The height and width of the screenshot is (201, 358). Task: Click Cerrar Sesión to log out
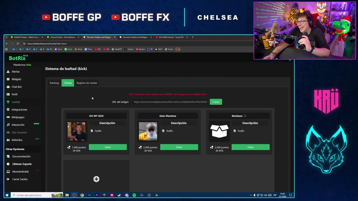coord(20,179)
